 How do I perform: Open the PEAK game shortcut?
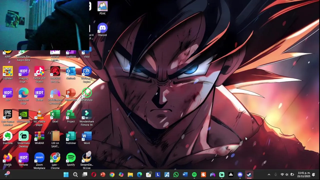coord(102,8)
